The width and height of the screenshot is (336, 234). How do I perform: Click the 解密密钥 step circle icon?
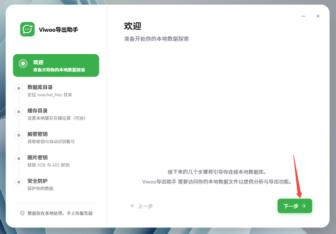point(19,135)
